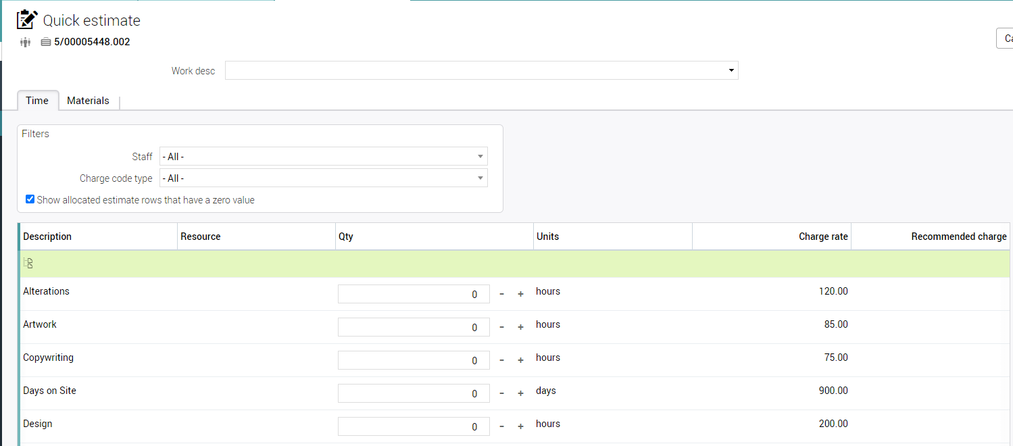The image size is (1013, 446).
Task: Click the partially visible button at top right
Action: (1005, 39)
